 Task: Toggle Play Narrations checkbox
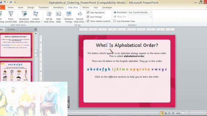(x=88, y=12)
